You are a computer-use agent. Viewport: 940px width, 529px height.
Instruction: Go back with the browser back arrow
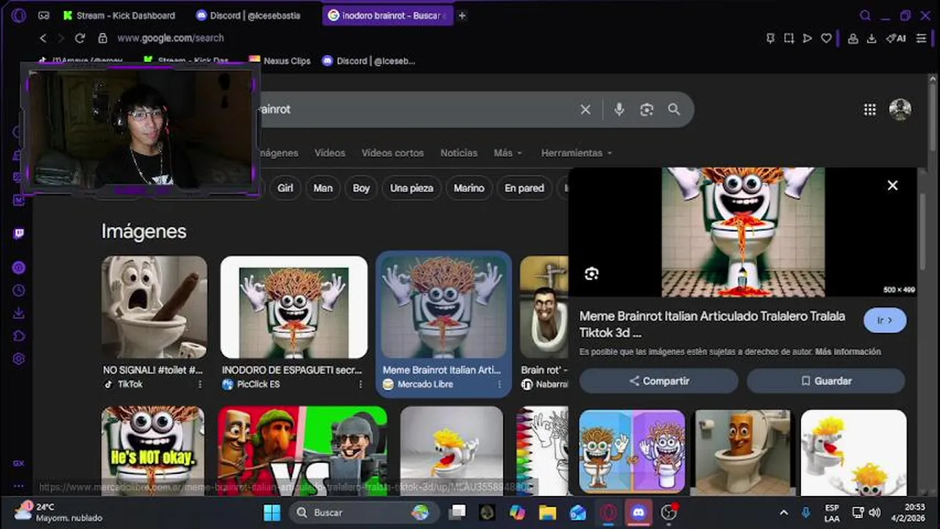(43, 38)
